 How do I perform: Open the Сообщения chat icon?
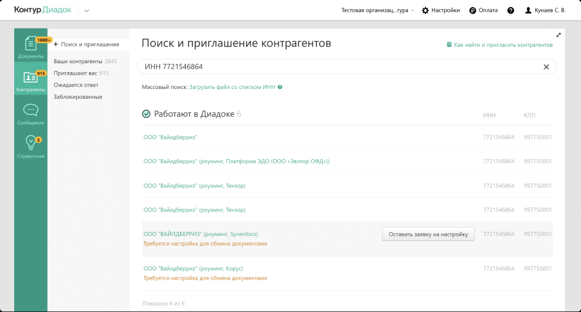click(x=30, y=110)
